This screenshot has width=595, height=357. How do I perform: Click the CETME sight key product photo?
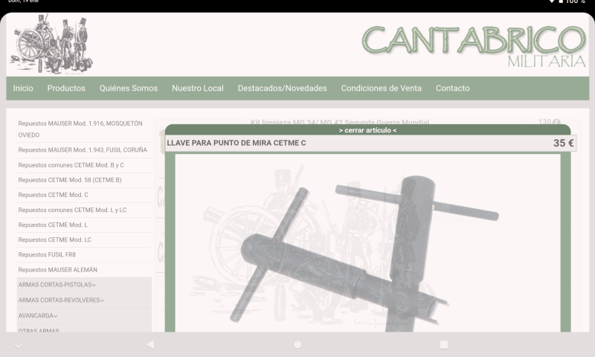point(367,245)
